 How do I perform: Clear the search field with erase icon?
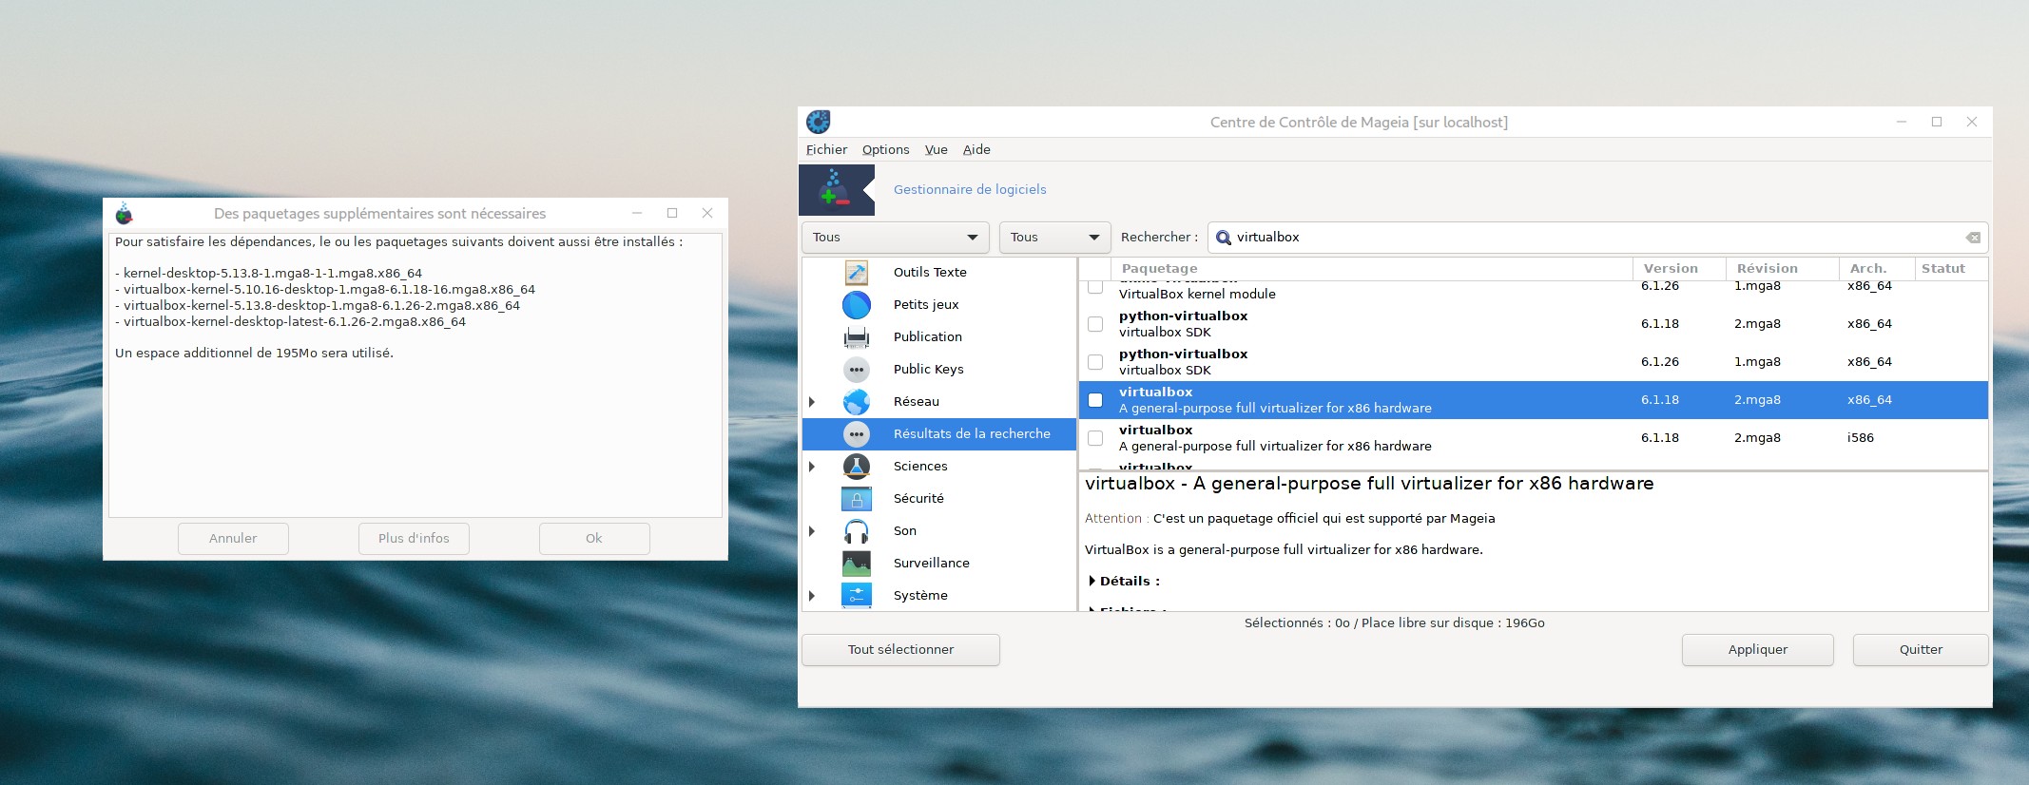pyautogui.click(x=1973, y=238)
